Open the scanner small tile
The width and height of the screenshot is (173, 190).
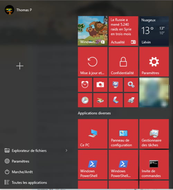116,100
